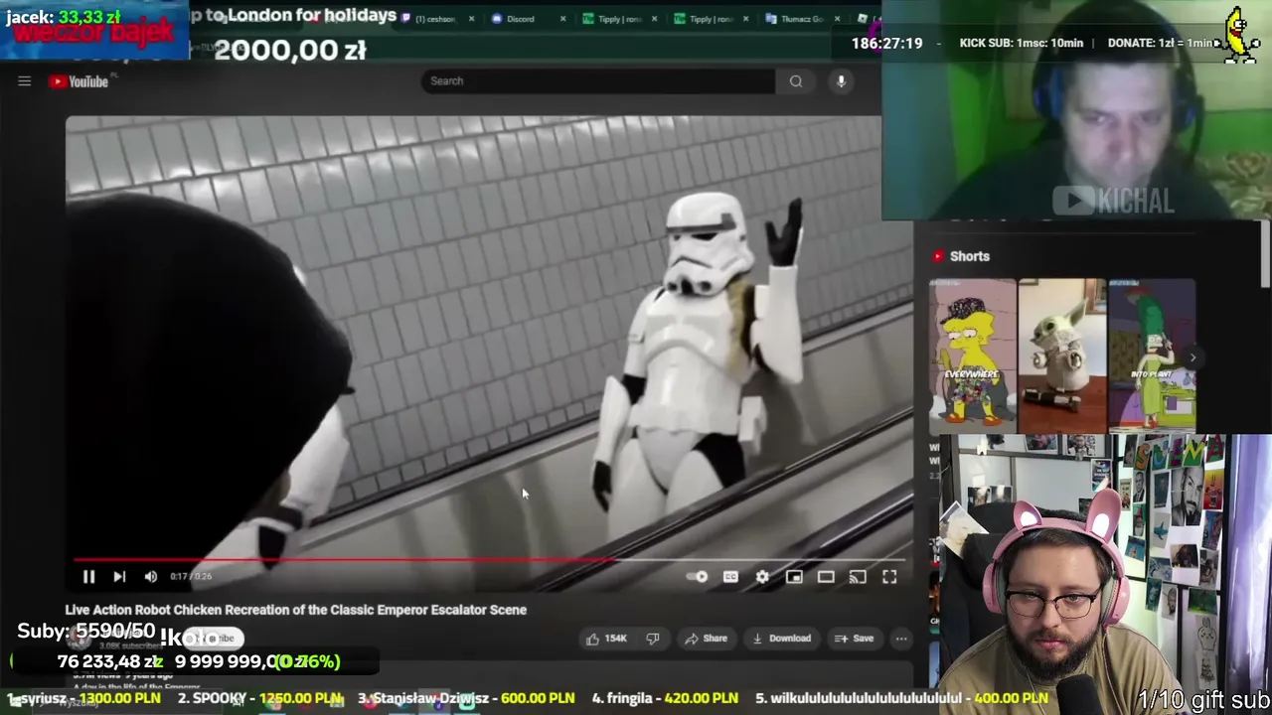
Task: Click the Shorts section heading text
Action: coord(970,256)
